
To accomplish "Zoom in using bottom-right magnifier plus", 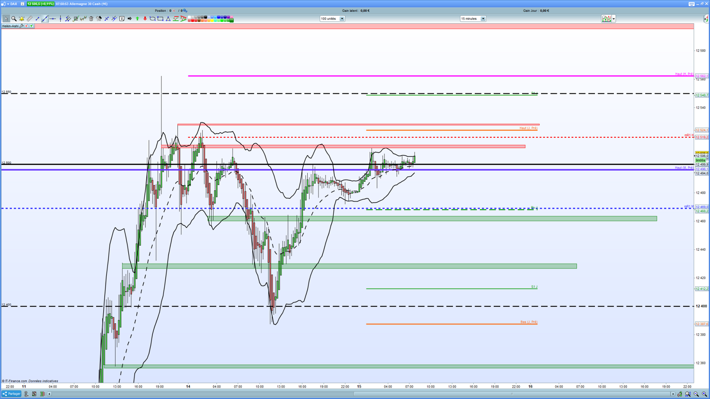I will pyautogui.click(x=704, y=394).
